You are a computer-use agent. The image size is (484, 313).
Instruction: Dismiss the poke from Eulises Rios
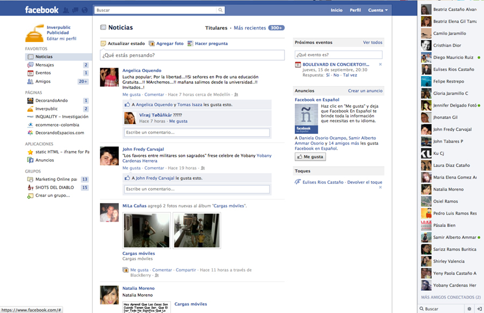pos(380,187)
